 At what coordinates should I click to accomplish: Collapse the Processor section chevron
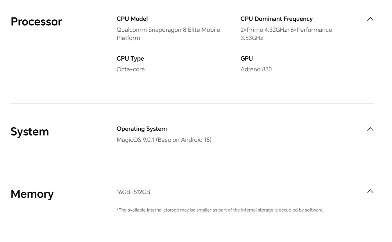tap(370, 19)
